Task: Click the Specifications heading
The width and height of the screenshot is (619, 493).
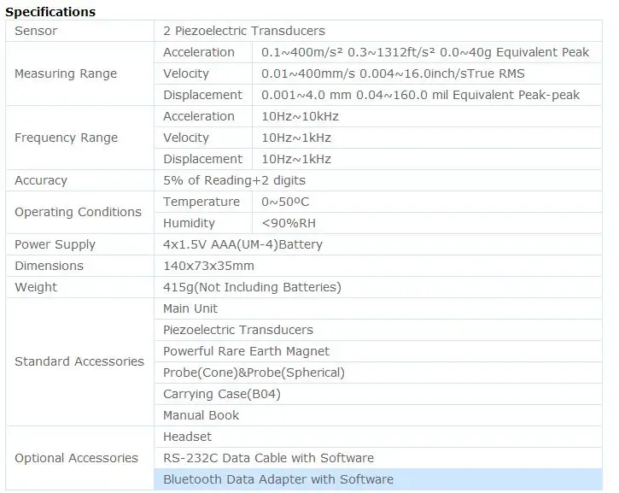Action: click(50, 12)
